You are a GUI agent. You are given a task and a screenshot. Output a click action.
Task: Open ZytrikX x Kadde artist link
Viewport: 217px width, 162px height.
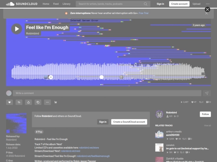175,158
